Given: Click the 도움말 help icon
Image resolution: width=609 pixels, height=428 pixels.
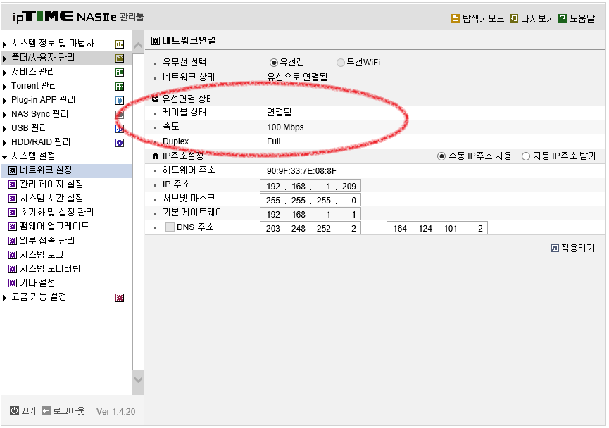Looking at the screenshot, I should coord(563,18).
